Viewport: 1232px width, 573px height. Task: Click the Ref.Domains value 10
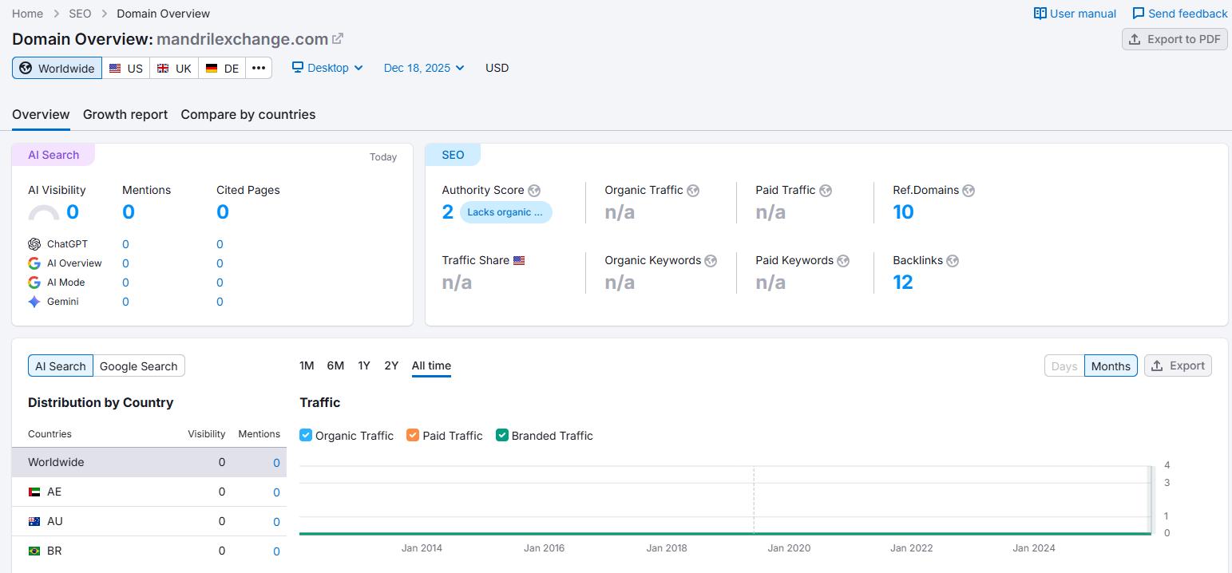(x=903, y=211)
